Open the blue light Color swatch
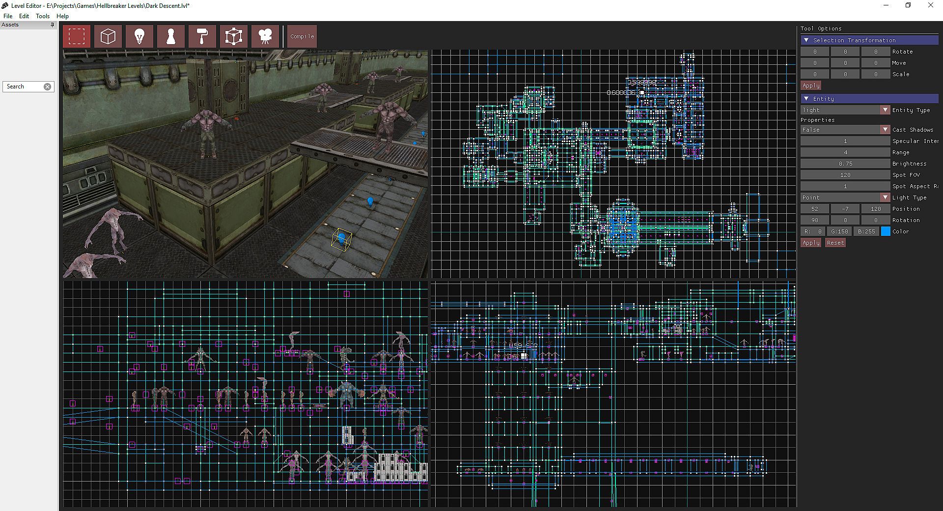943x511 pixels. click(x=886, y=231)
